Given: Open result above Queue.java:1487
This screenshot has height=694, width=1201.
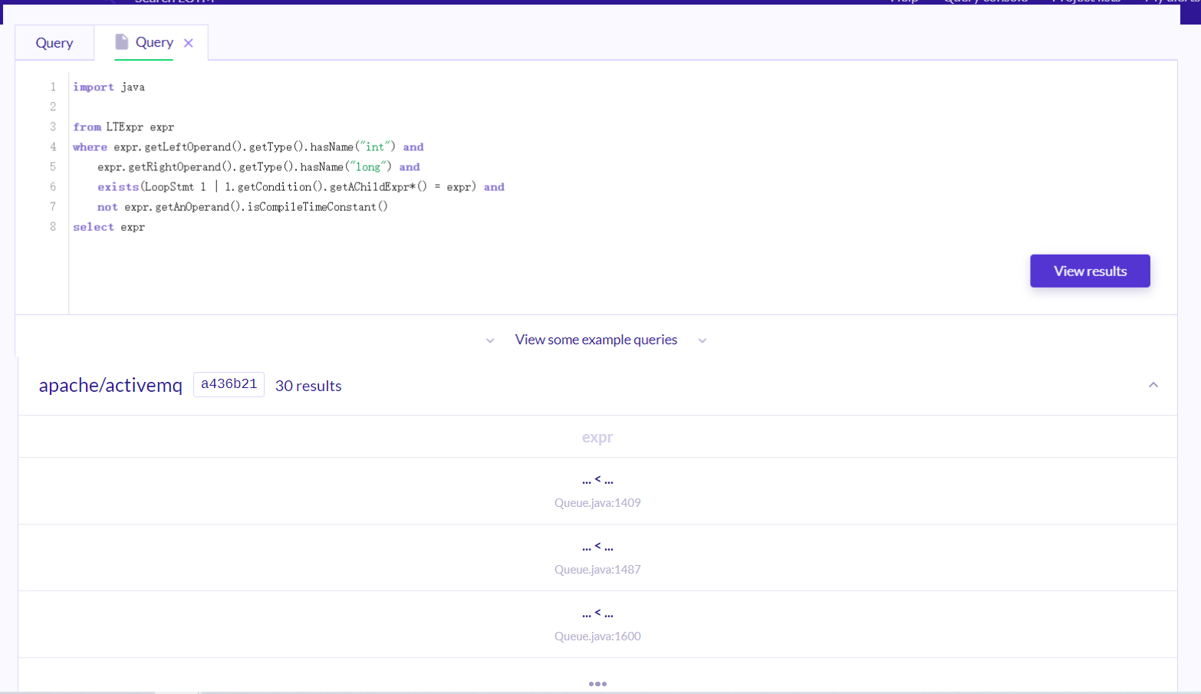Looking at the screenshot, I should [x=597, y=547].
